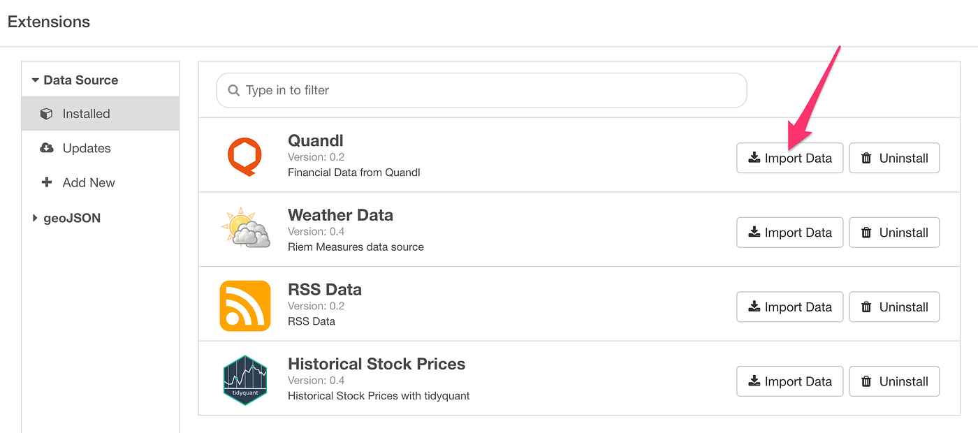Uninstall the RSS Data extension
978x433 pixels.
[894, 307]
